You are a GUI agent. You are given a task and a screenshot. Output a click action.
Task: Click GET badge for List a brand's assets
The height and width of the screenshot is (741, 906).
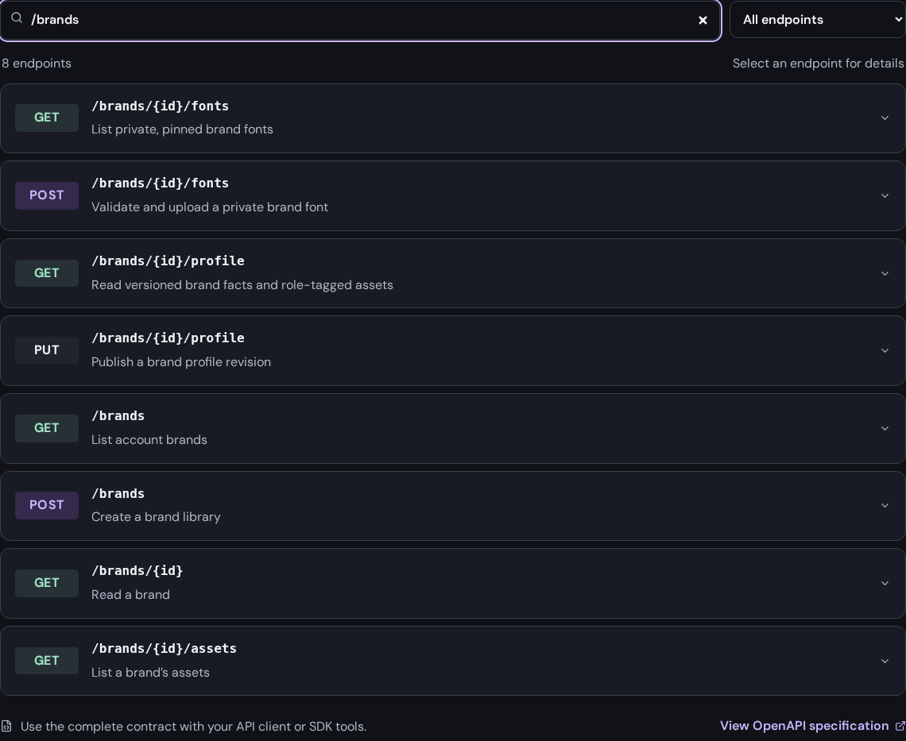pos(47,661)
